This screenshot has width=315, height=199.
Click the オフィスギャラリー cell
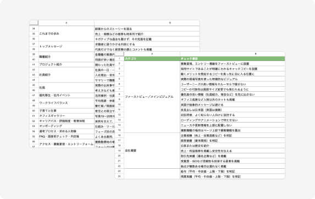tap(67, 116)
